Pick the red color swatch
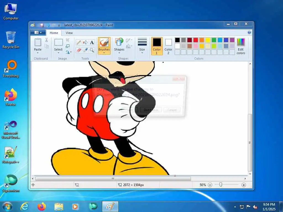Viewport: 283px width, 212px height. pos(196,40)
